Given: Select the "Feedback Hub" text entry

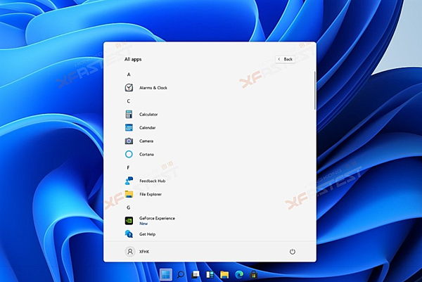Looking at the screenshot, I should pyautogui.click(x=153, y=181).
